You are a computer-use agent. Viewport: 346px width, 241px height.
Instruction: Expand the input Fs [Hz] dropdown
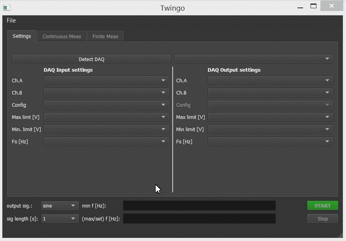click(106, 141)
